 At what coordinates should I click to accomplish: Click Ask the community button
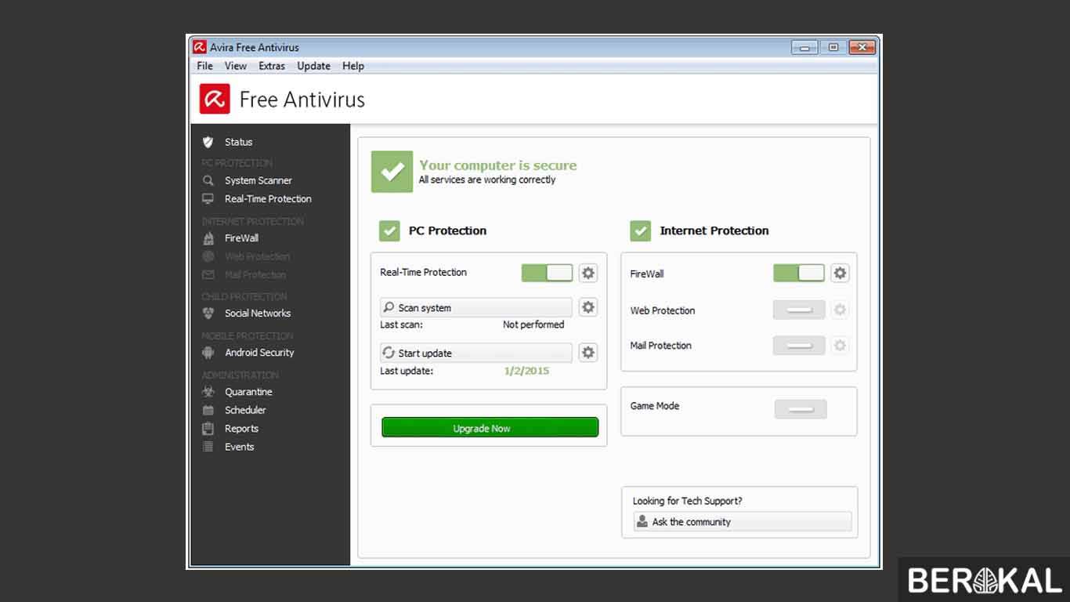click(743, 522)
